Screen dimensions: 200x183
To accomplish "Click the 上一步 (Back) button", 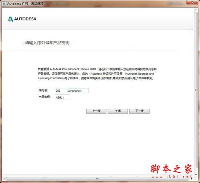I will (96, 111).
